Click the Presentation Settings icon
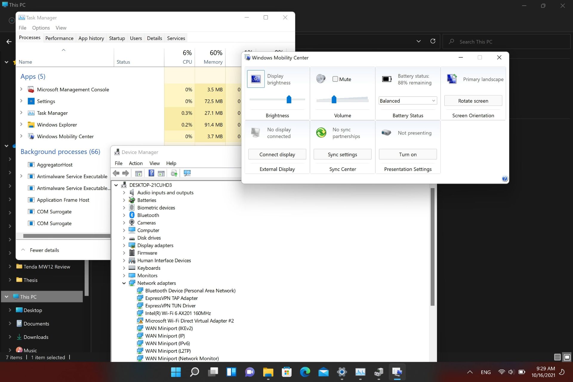Screen dimensions: 573x382 click(x=386, y=133)
